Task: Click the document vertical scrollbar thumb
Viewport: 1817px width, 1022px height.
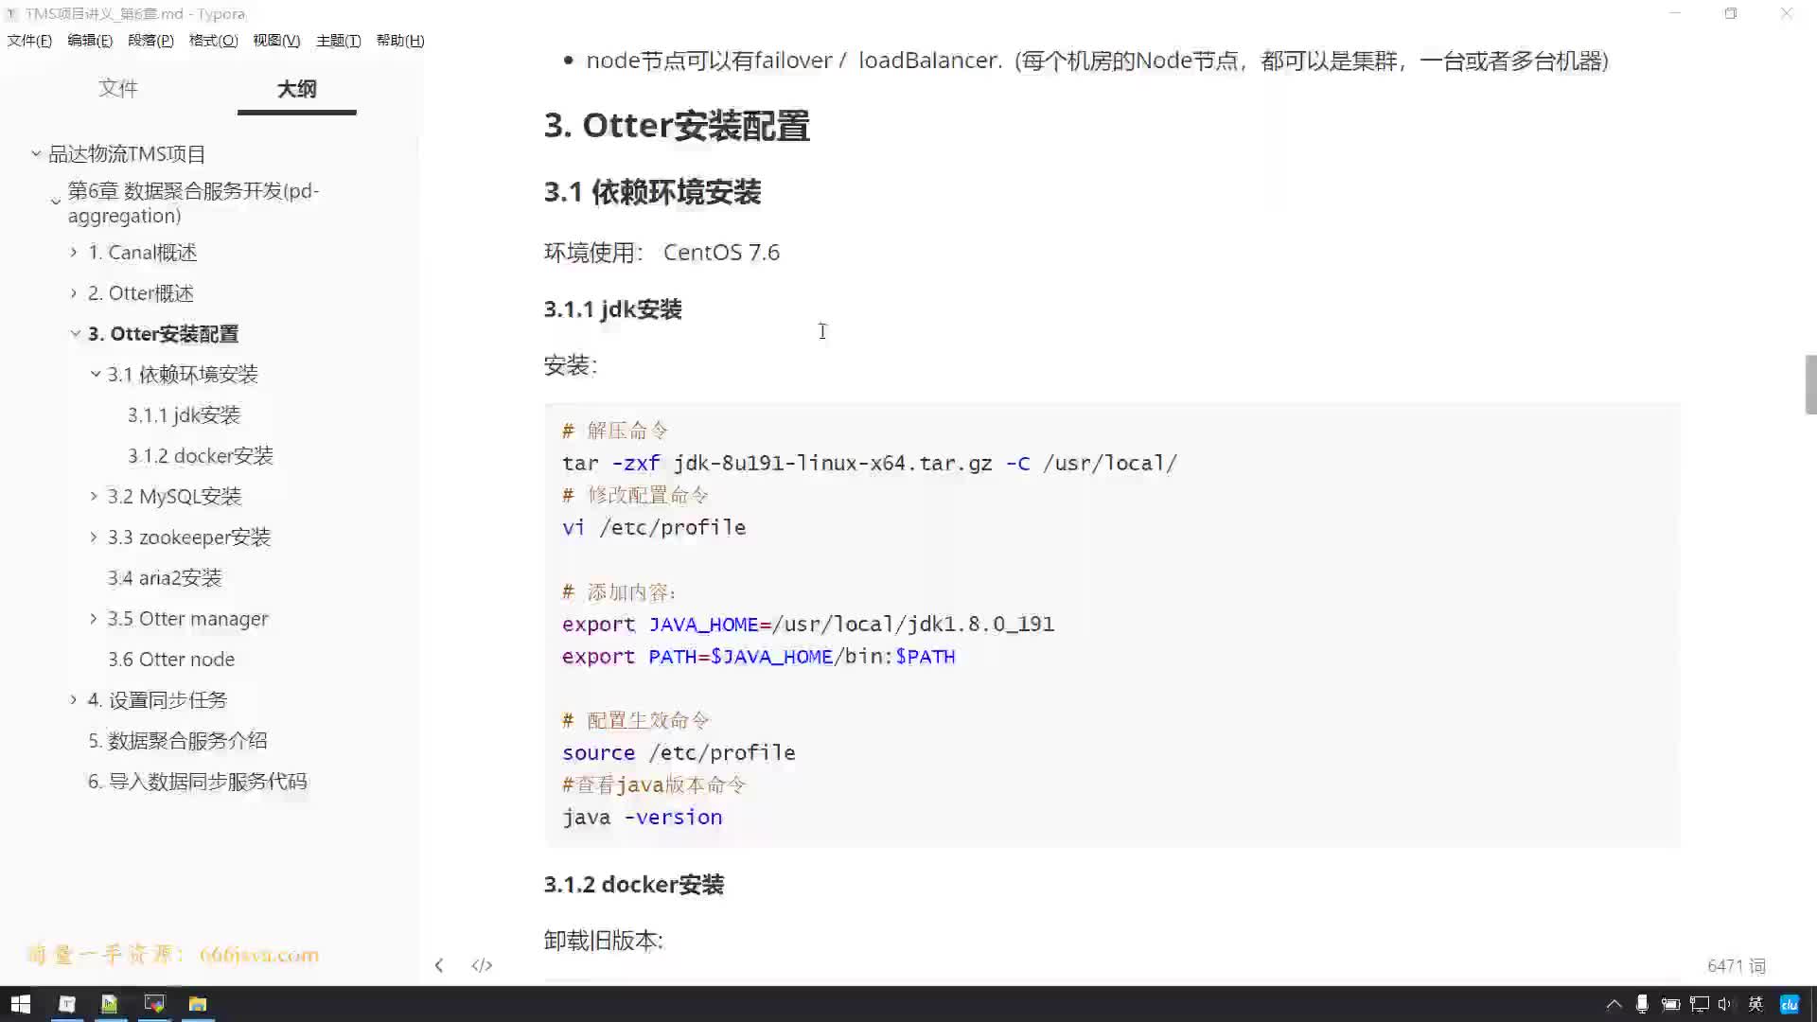Action: pos(1810,384)
